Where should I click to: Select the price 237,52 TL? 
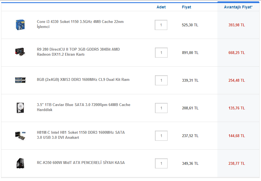click(190, 136)
